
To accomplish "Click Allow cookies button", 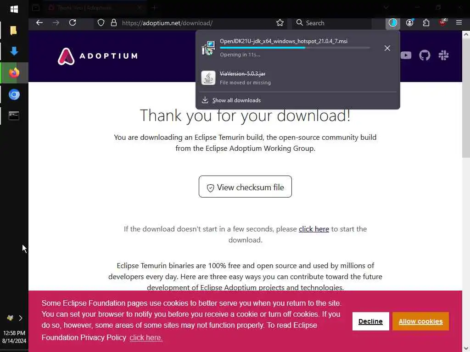I will [x=420, y=321].
